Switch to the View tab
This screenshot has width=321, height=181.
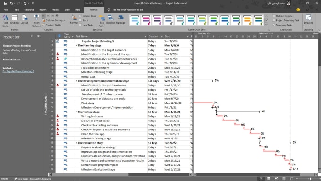coord(67,10)
